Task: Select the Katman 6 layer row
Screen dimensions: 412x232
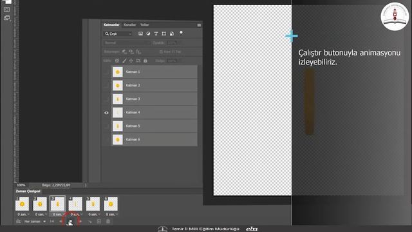Action: [154, 140]
